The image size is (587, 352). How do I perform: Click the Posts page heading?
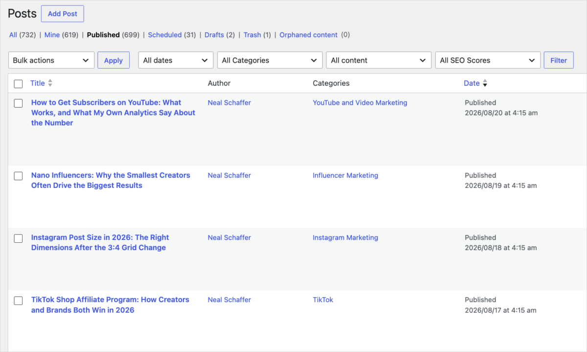(23, 14)
